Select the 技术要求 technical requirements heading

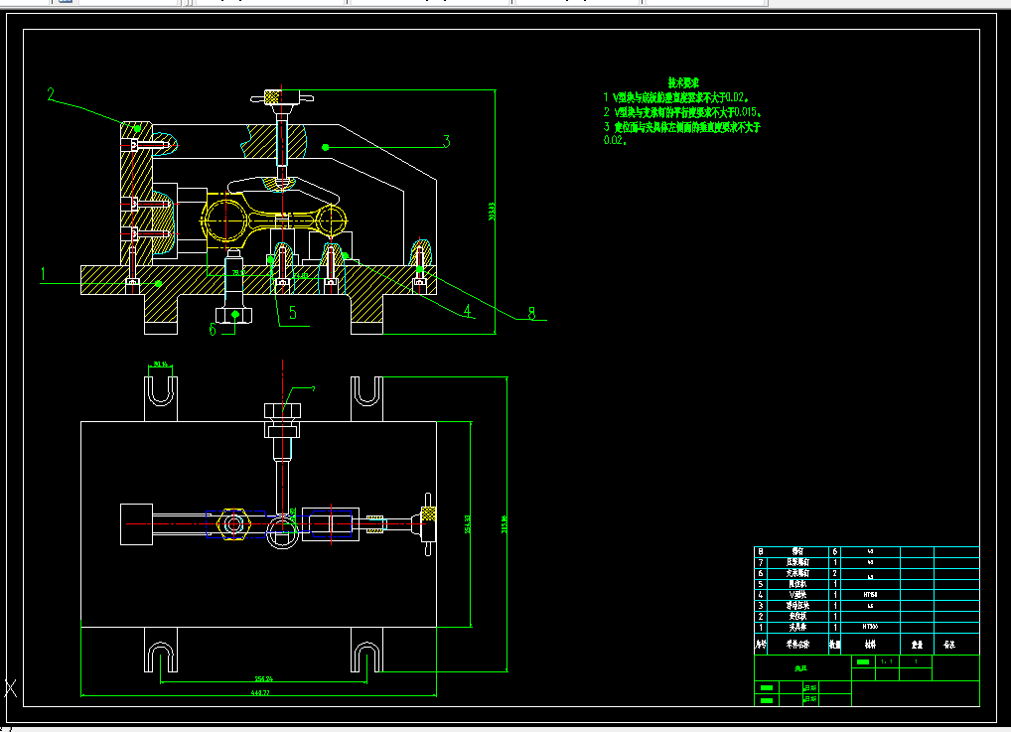683,82
